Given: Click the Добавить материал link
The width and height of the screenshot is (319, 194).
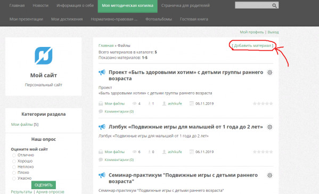Looking at the screenshot, I should 252,46.
